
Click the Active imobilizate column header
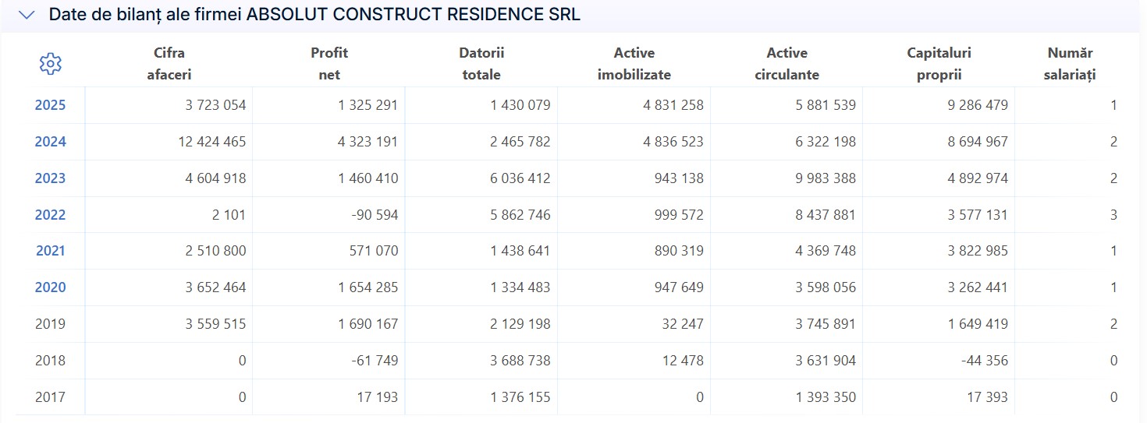[634, 64]
